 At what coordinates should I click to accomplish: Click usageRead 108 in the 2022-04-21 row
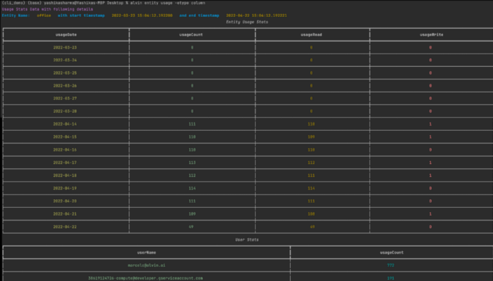click(311, 214)
